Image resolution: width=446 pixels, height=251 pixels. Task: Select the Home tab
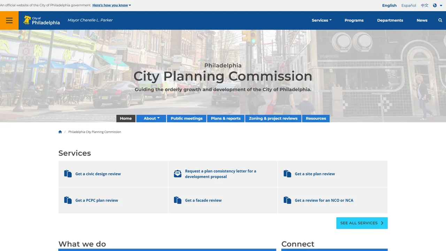coord(126,119)
